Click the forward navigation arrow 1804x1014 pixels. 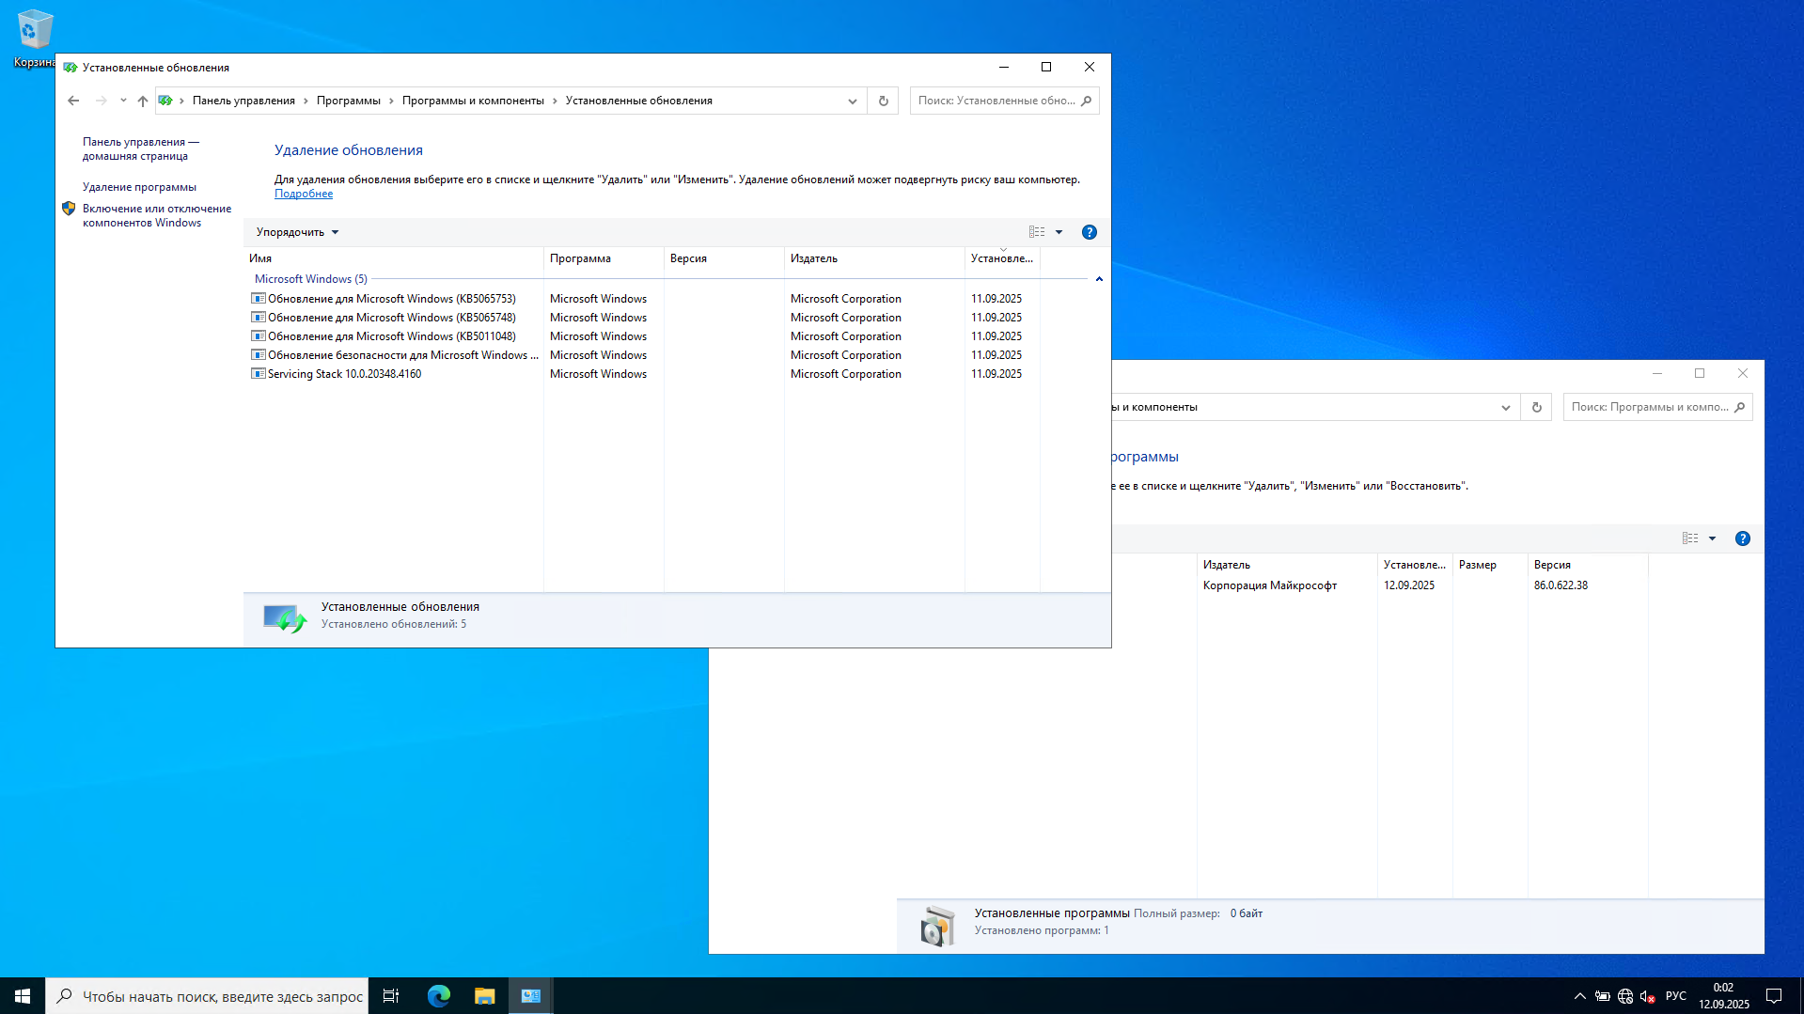click(x=101, y=101)
